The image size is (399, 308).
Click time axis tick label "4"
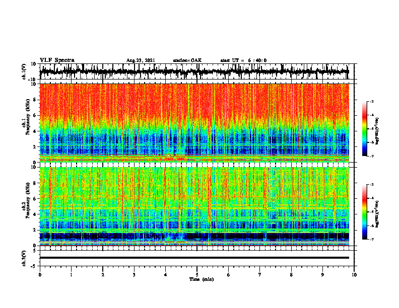(x=166, y=275)
